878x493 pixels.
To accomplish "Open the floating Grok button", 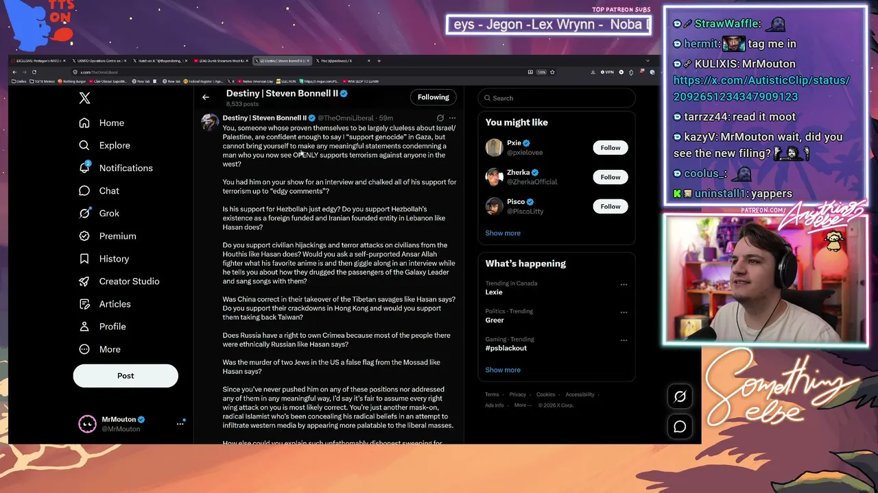I will (680, 396).
